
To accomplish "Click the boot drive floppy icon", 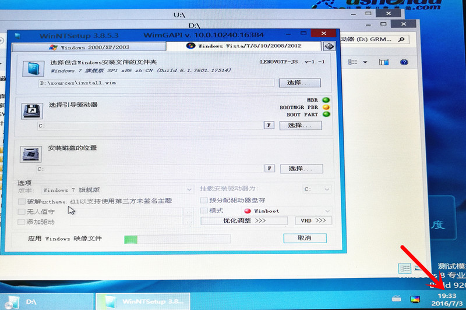I will click(32, 111).
